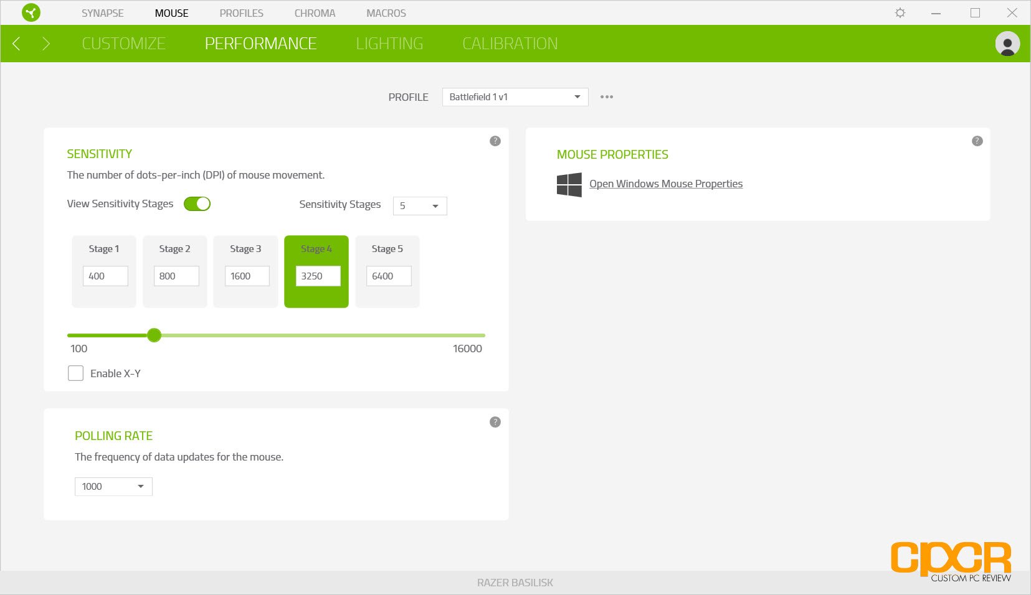This screenshot has height=595, width=1031.
Task: Click the SENSITIVITY heading
Action: point(100,154)
